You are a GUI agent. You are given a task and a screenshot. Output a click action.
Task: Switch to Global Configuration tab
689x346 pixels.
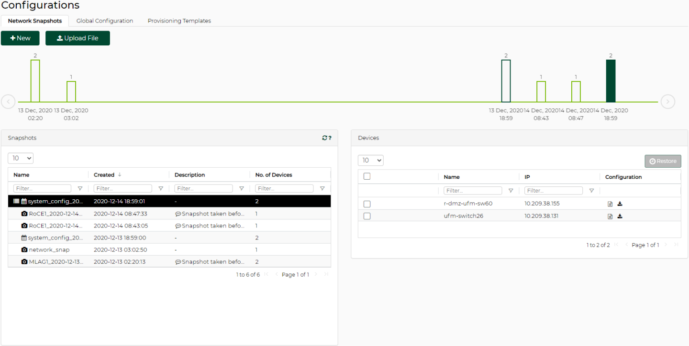point(105,21)
